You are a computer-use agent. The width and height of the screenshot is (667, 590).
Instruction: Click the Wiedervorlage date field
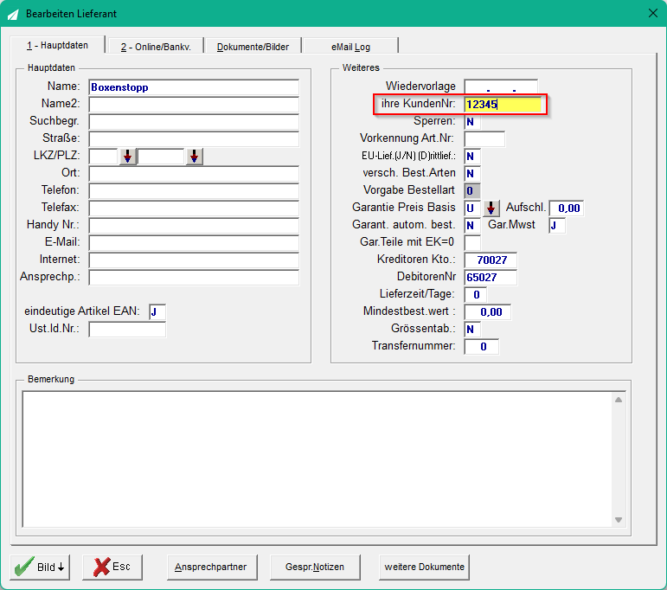pyautogui.click(x=501, y=87)
